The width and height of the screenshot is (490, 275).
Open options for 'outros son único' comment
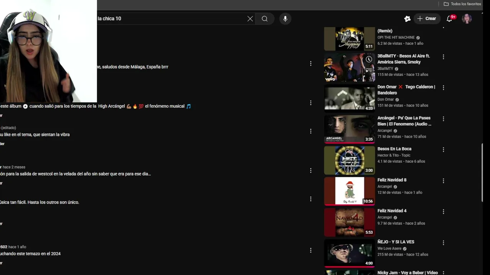click(x=310, y=199)
